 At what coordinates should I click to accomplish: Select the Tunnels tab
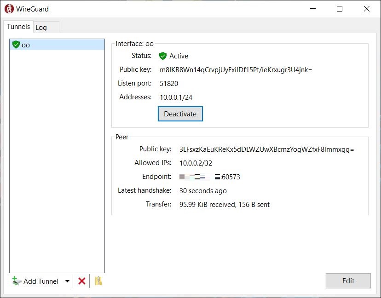[18, 27]
